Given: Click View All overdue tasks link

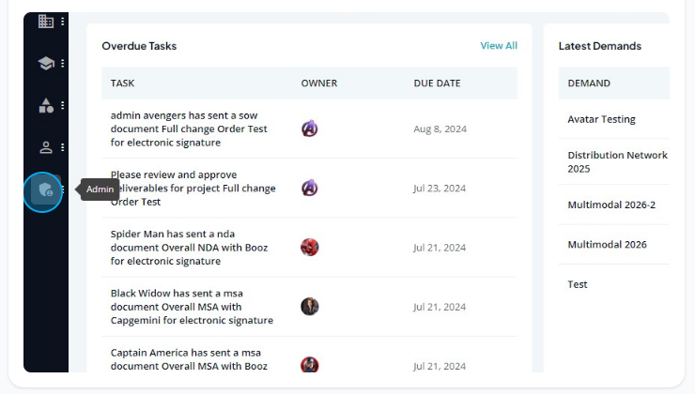Looking at the screenshot, I should (x=499, y=46).
